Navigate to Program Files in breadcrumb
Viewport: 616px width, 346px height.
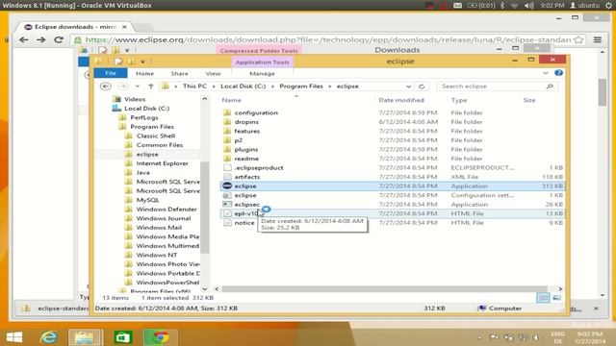301,86
